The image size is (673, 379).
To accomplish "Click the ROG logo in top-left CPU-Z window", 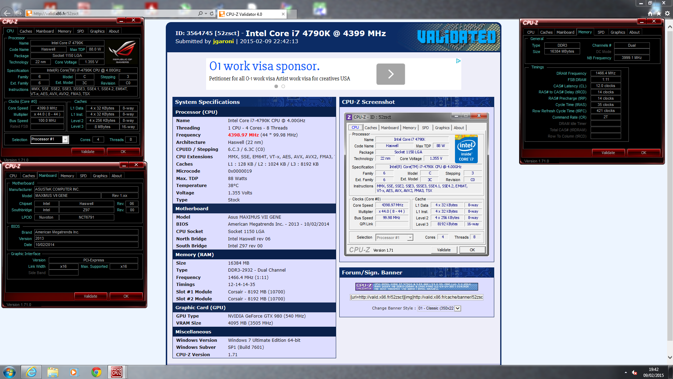I will [x=122, y=52].
